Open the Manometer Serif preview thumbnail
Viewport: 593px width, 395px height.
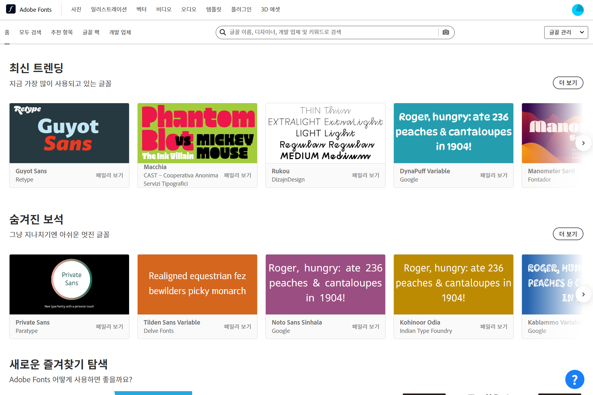point(553,133)
